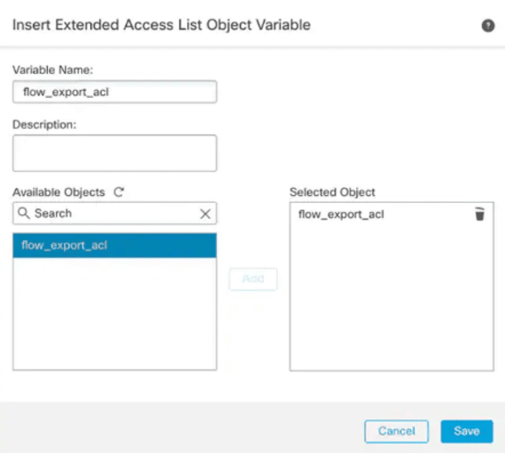Viewport: 505px width, 453px height.
Task: Click flow_export_acl in Selected Object list
Action: 341,214
